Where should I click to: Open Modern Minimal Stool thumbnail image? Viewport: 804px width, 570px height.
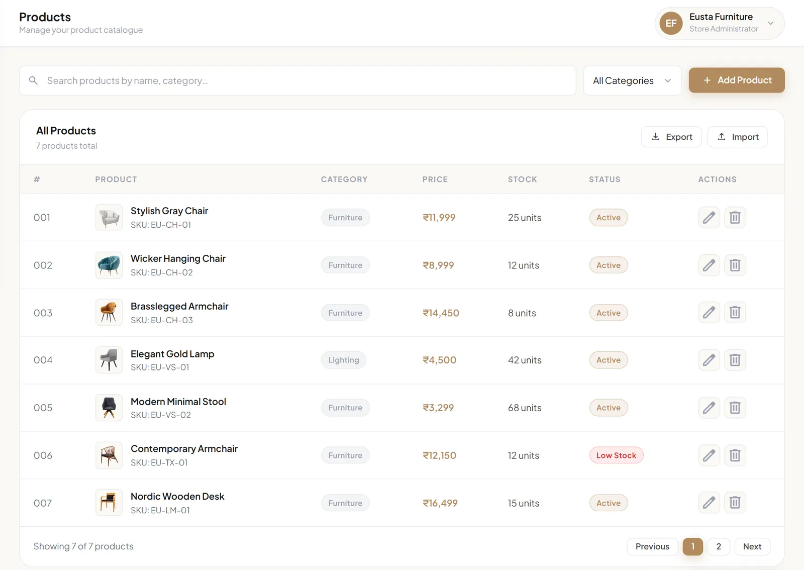pyautogui.click(x=109, y=408)
